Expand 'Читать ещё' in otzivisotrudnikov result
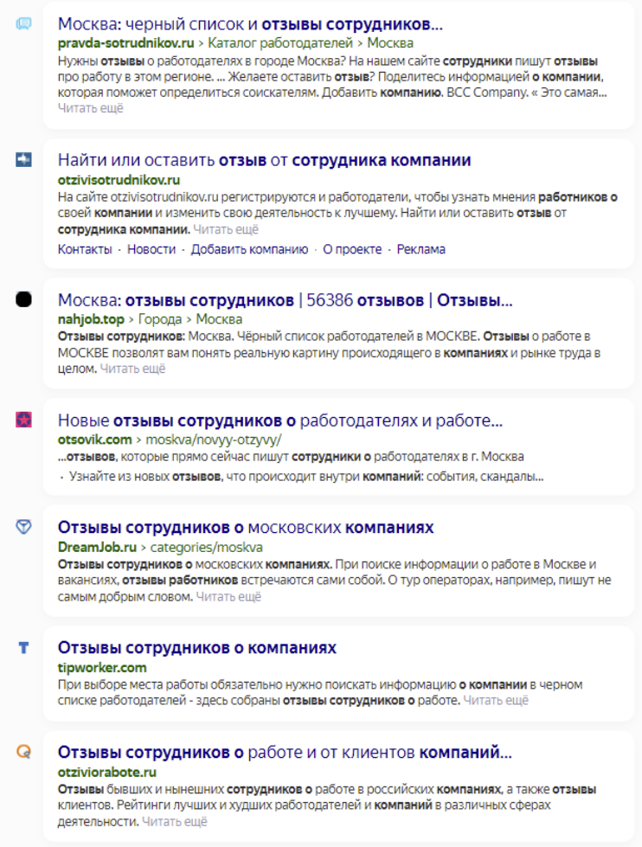 (226, 229)
